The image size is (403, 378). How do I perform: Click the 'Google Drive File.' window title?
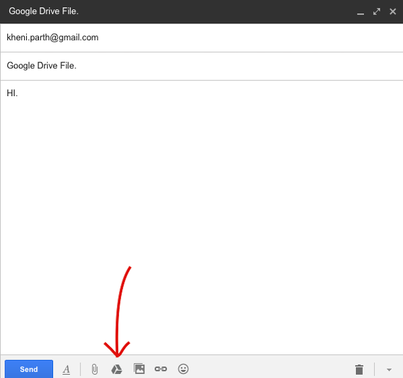point(44,11)
